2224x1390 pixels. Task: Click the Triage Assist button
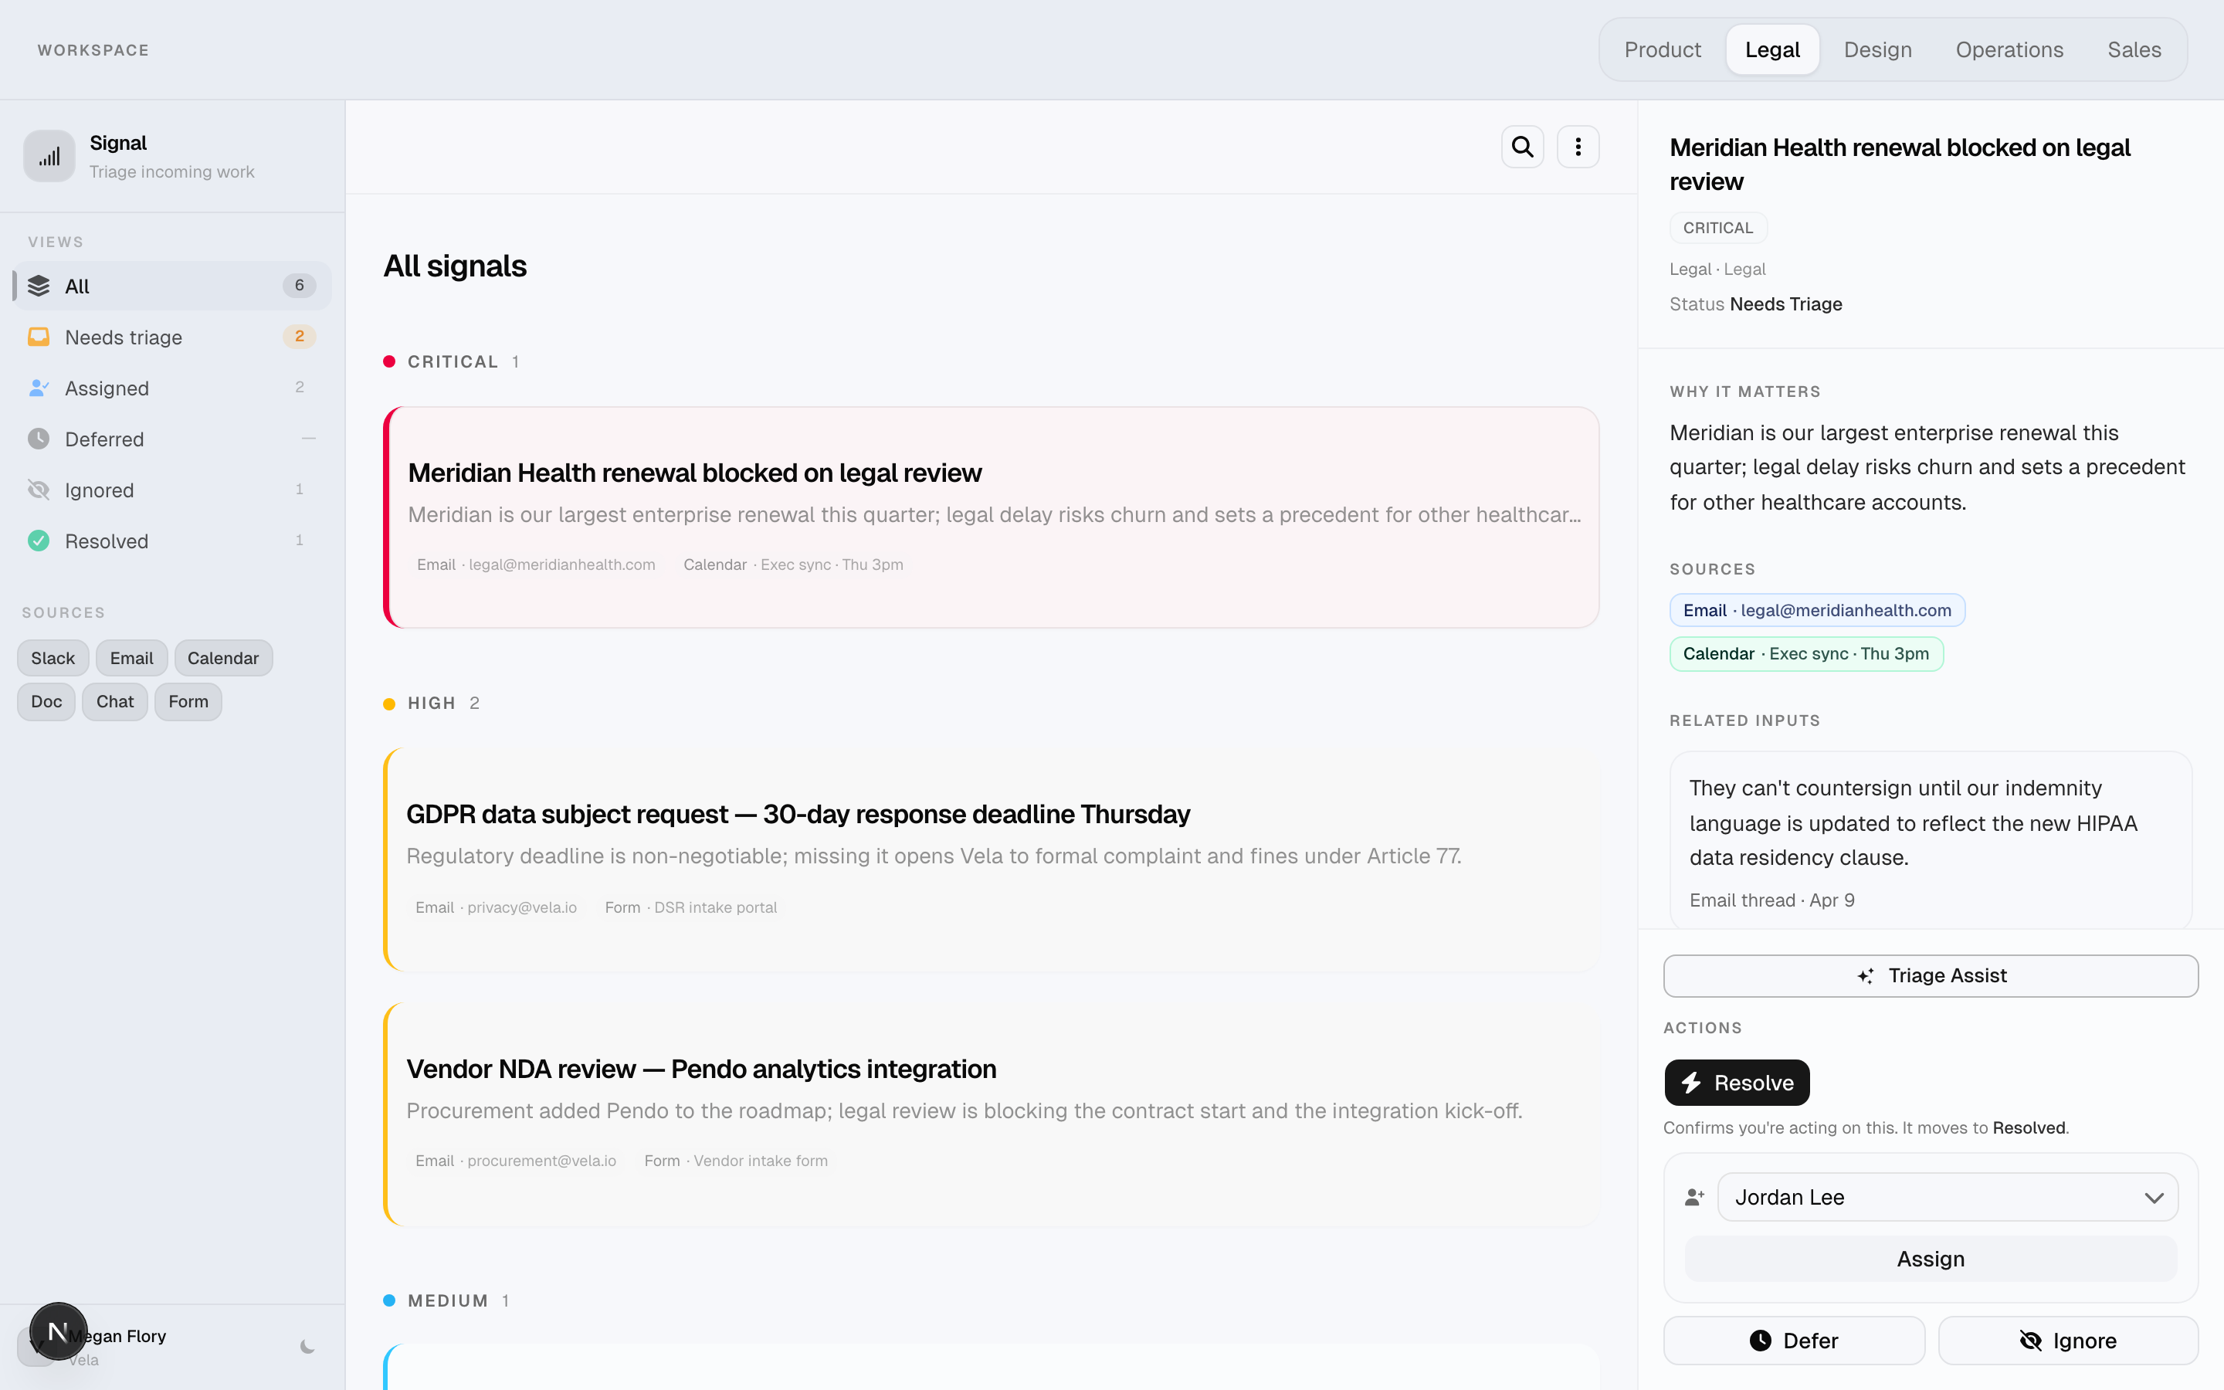pos(1930,975)
